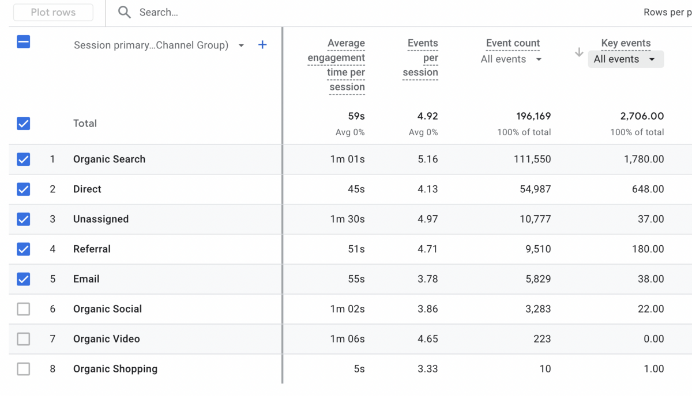Enable the Organic Video row checkbox
The width and height of the screenshot is (692, 396).
click(24, 339)
